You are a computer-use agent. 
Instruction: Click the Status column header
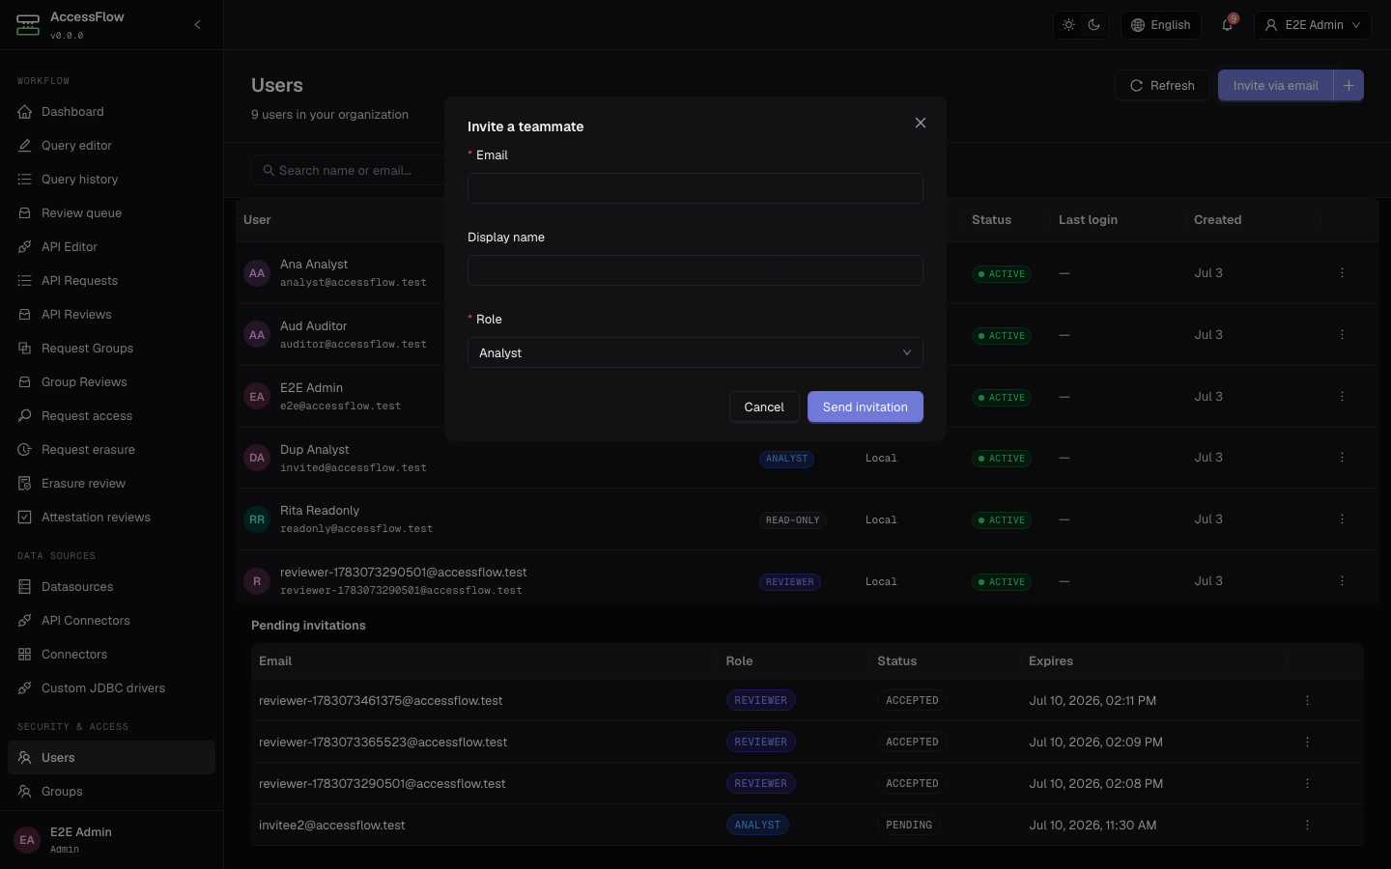tap(991, 220)
